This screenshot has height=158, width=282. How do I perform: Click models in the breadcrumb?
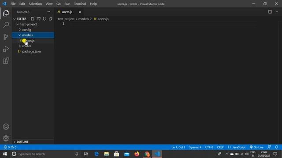tap(83, 19)
